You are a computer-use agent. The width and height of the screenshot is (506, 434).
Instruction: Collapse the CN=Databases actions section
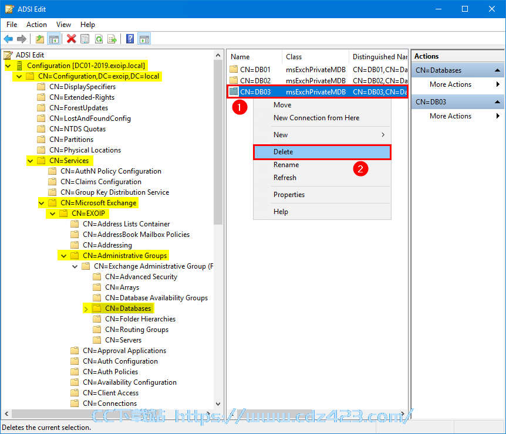497,70
